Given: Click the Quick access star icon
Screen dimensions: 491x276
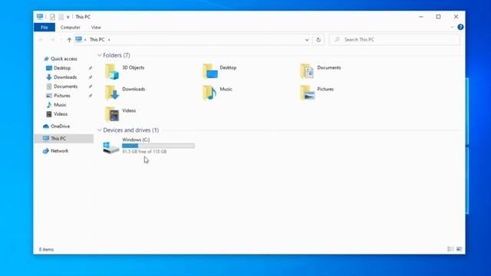Looking at the screenshot, I should (46, 59).
